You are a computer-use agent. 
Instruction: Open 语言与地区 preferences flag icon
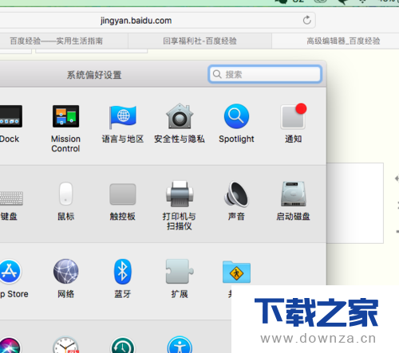[x=123, y=117]
